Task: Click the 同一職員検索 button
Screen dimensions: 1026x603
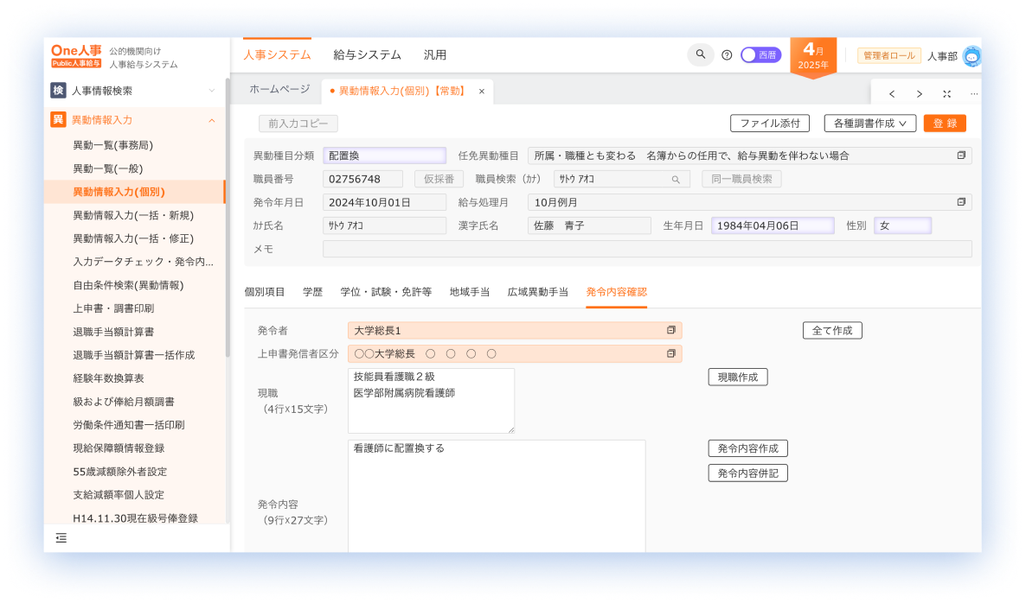Action: [741, 179]
